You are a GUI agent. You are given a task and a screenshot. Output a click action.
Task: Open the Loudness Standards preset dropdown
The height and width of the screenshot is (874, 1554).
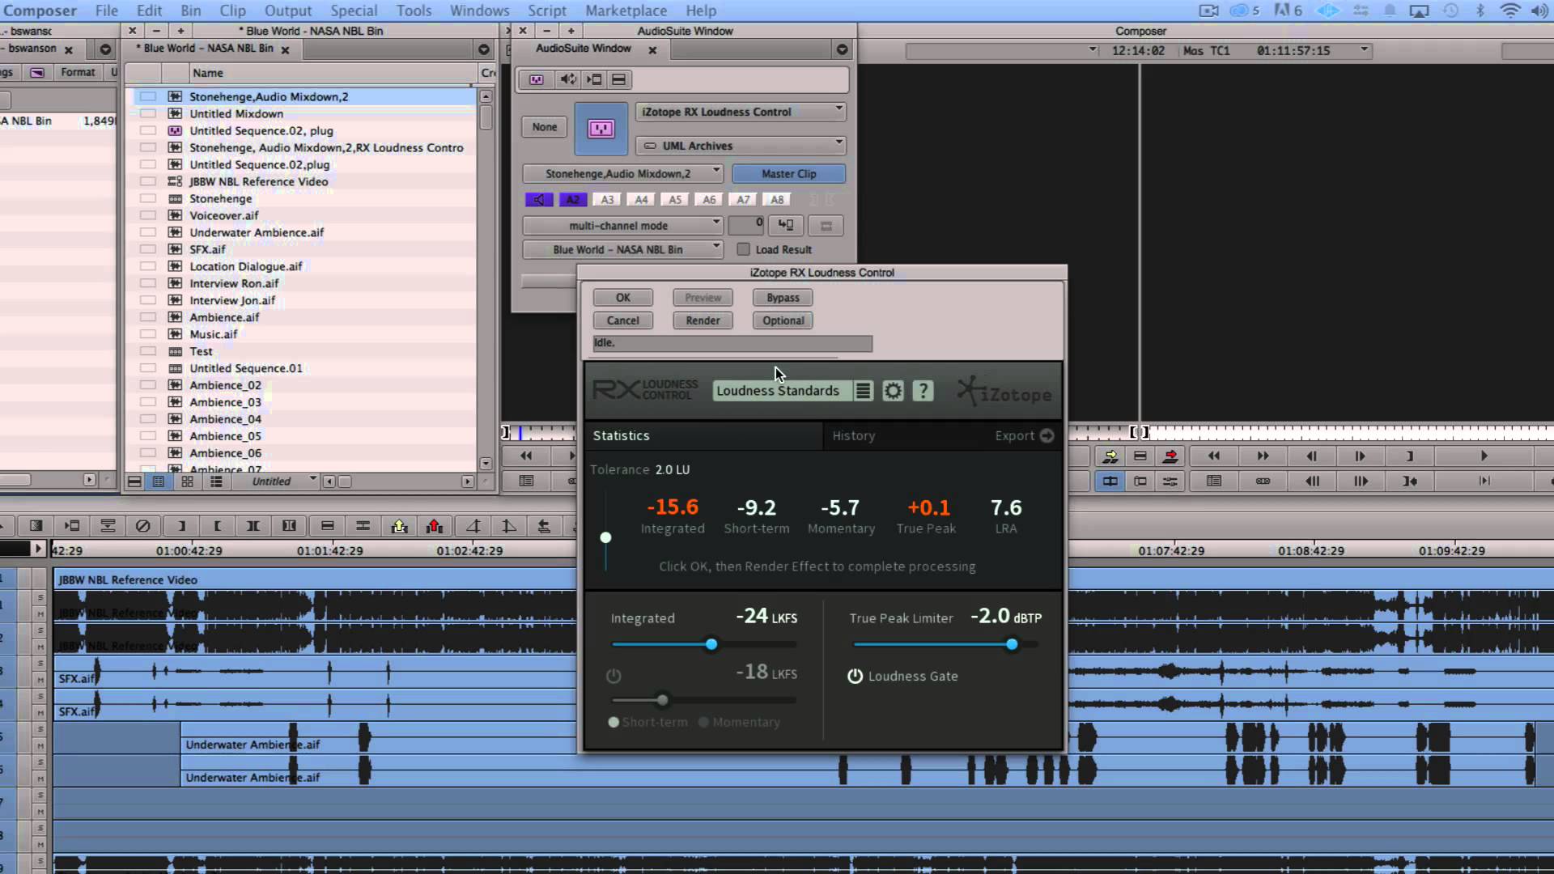[x=781, y=391]
